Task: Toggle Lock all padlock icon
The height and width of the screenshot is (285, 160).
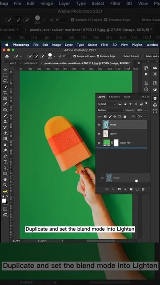Action: (x=124, y=117)
